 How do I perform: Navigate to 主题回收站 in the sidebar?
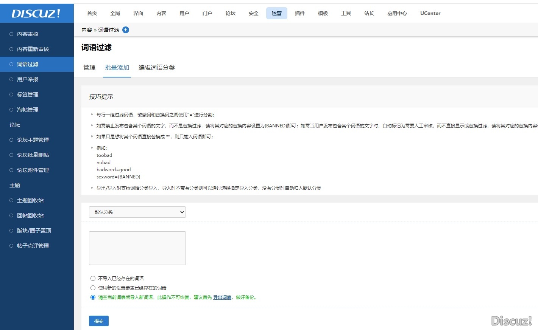click(x=30, y=200)
